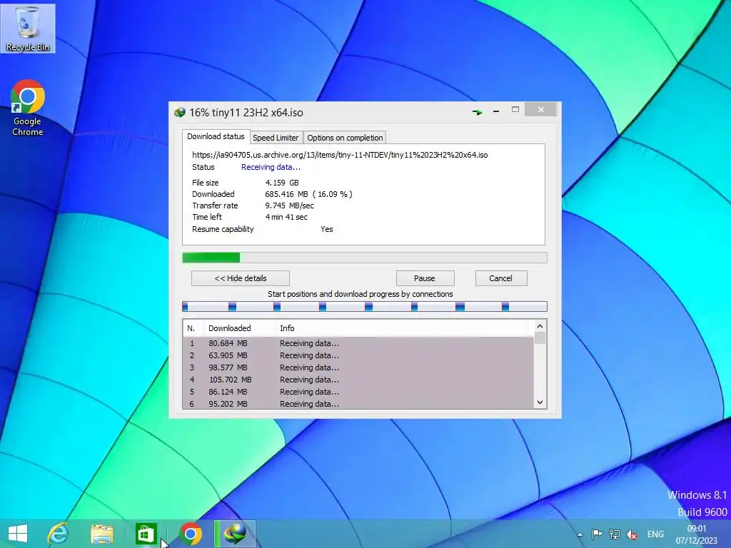Viewport: 731px width, 548px height.
Task: Close the tiny11 download window
Action: pyautogui.click(x=541, y=109)
